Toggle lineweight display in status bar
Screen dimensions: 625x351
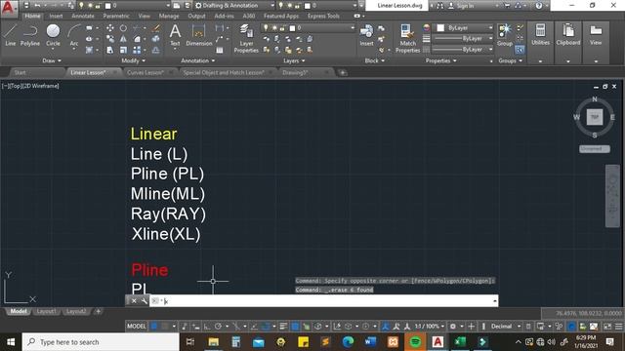pyautogui.click(x=283, y=327)
